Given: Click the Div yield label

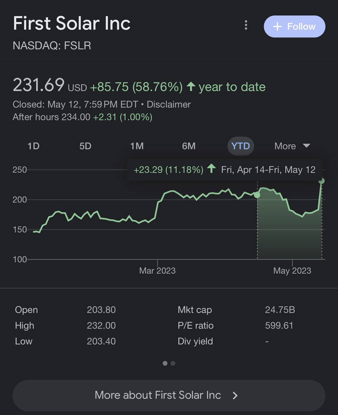Looking at the screenshot, I should click(x=195, y=341).
